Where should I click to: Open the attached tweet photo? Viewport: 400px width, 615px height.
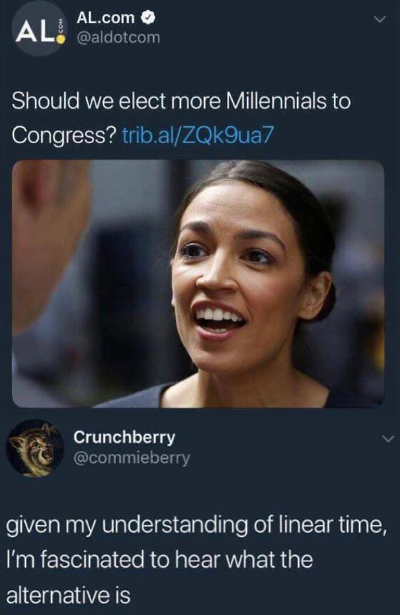point(198,284)
